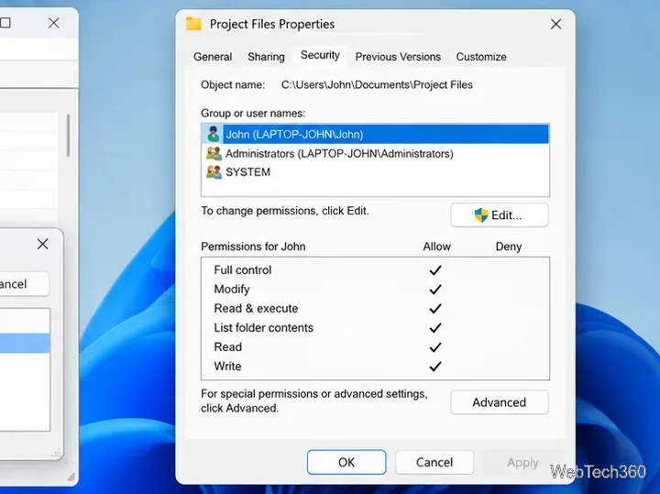Close the small background dialog
The image size is (660, 494).
pyautogui.click(x=42, y=244)
